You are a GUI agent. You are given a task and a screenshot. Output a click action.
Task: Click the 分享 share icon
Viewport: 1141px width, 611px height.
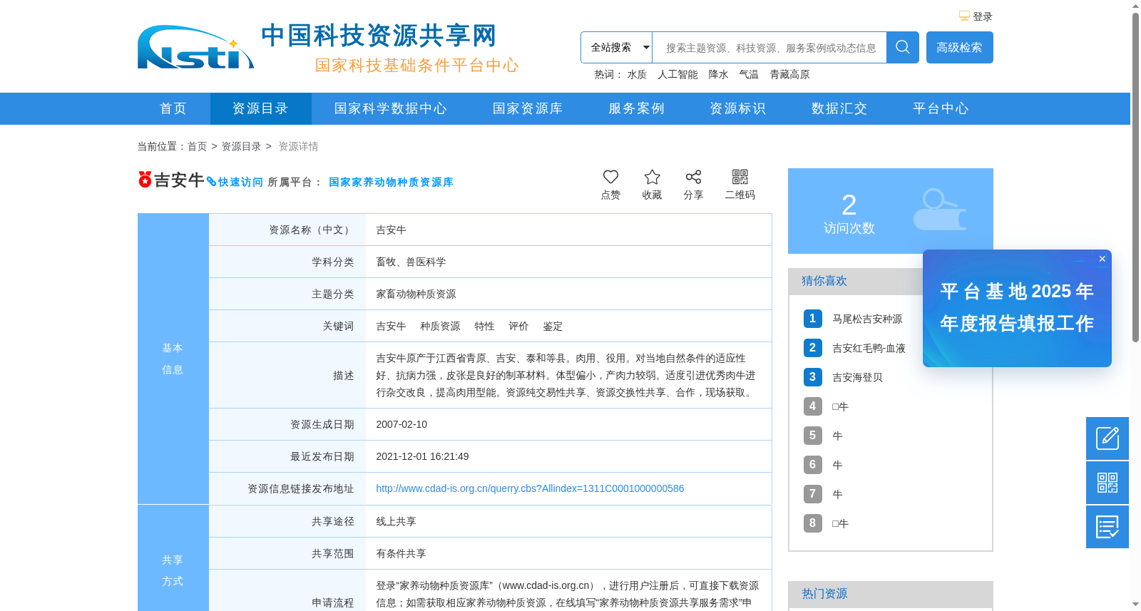[x=693, y=177]
